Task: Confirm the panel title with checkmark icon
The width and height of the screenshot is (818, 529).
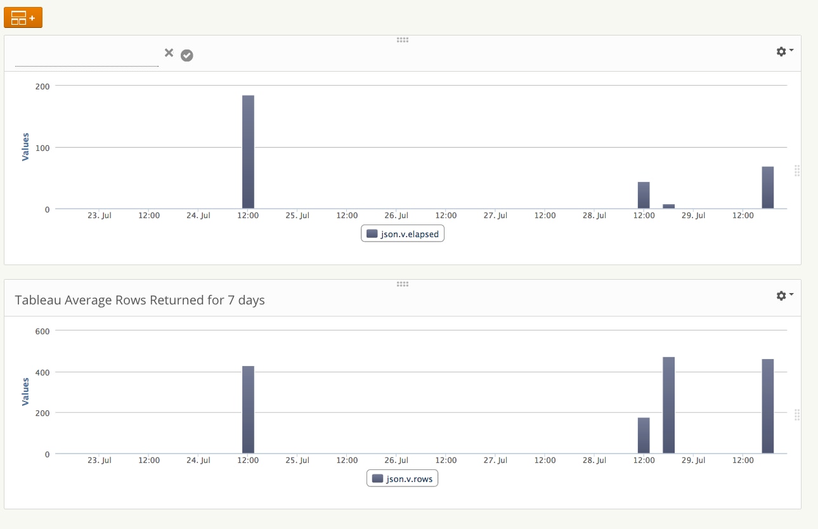Action: point(186,56)
